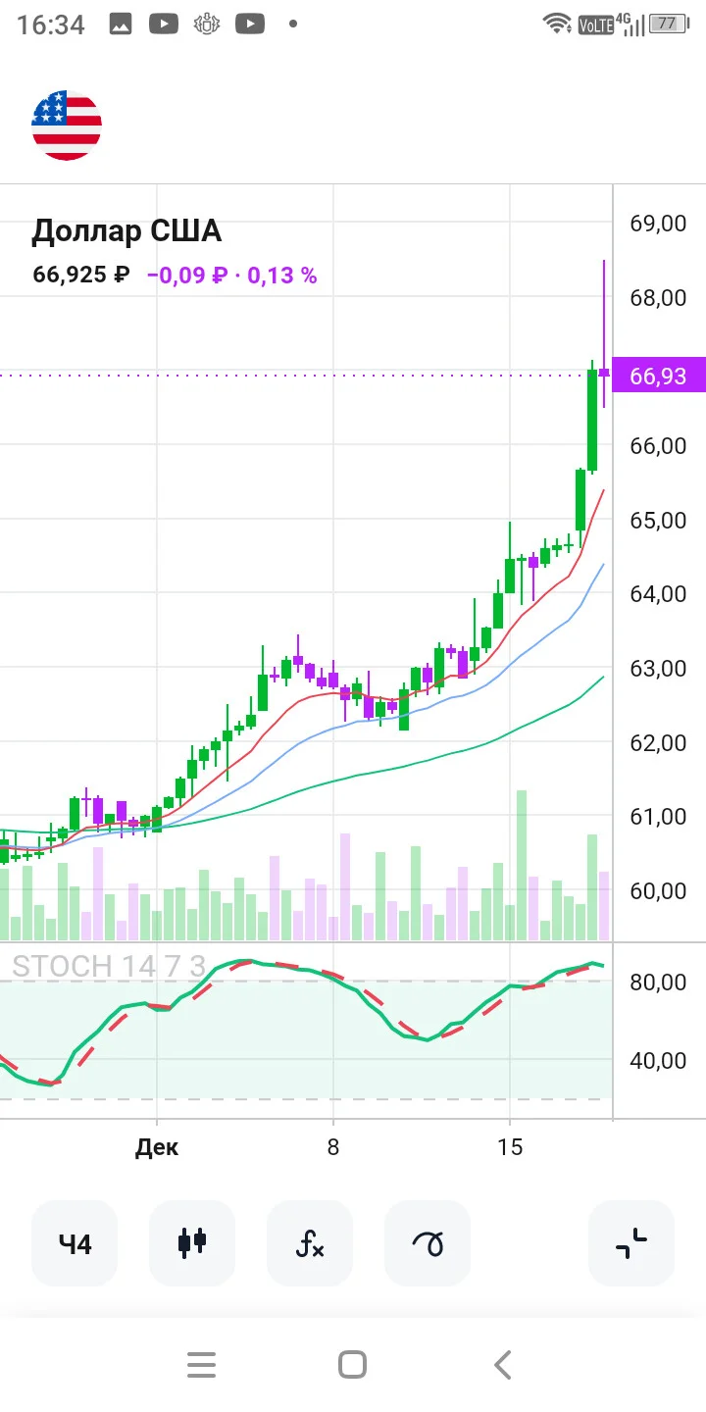The image size is (706, 1412).
Task: Collapse chart using the shrink arrows icon
Action: pyautogui.click(x=631, y=1243)
